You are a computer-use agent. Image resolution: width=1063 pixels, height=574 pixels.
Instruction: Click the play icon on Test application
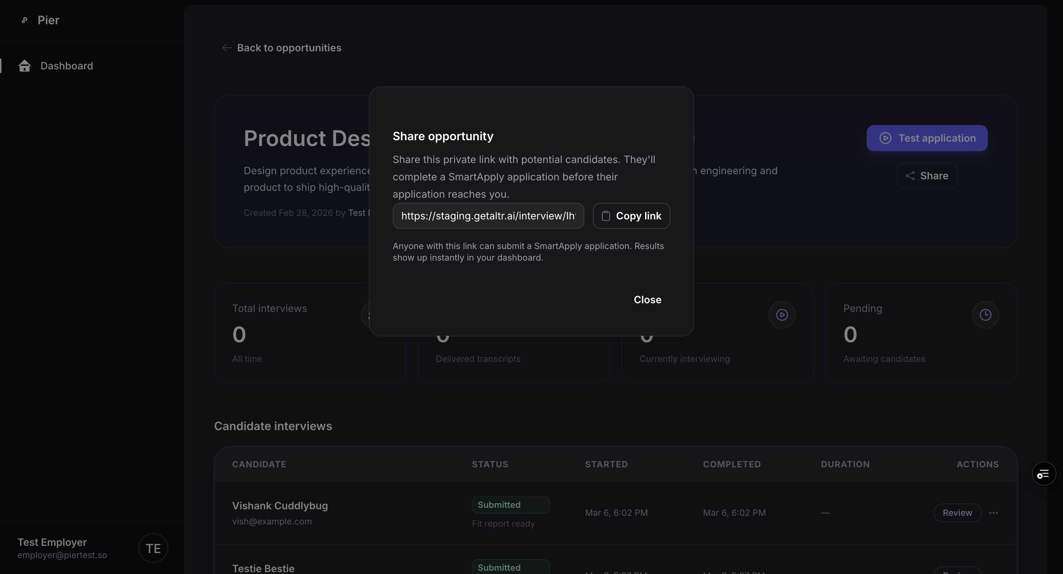click(885, 138)
